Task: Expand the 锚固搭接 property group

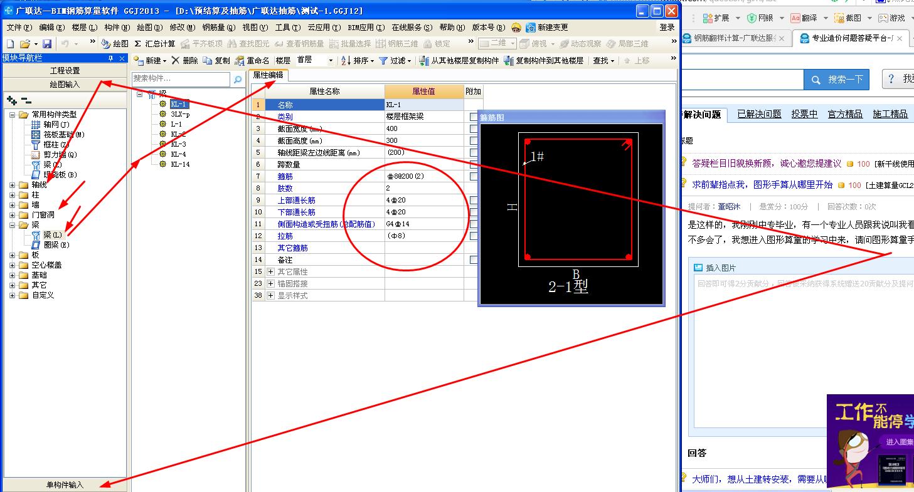Action: 271,283
